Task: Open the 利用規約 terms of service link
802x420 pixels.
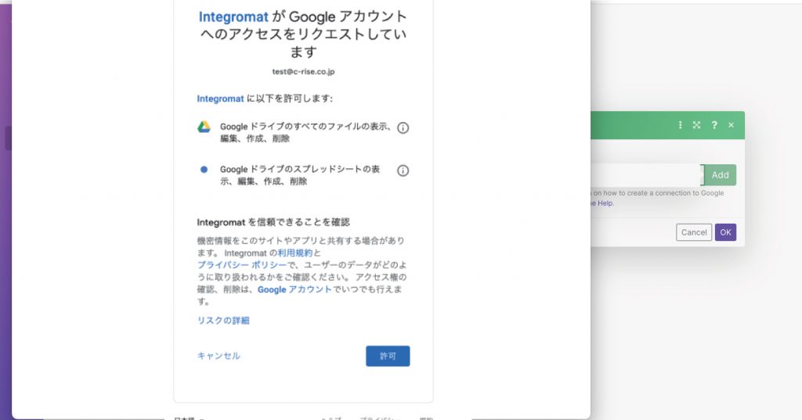Action: (295, 253)
